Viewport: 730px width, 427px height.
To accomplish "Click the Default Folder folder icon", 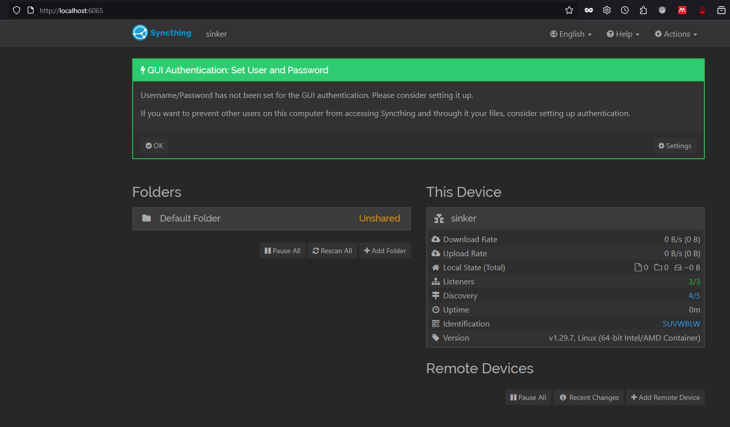I will coord(147,218).
